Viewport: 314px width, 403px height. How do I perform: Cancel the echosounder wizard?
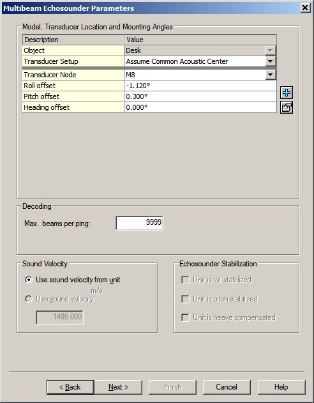(227, 387)
